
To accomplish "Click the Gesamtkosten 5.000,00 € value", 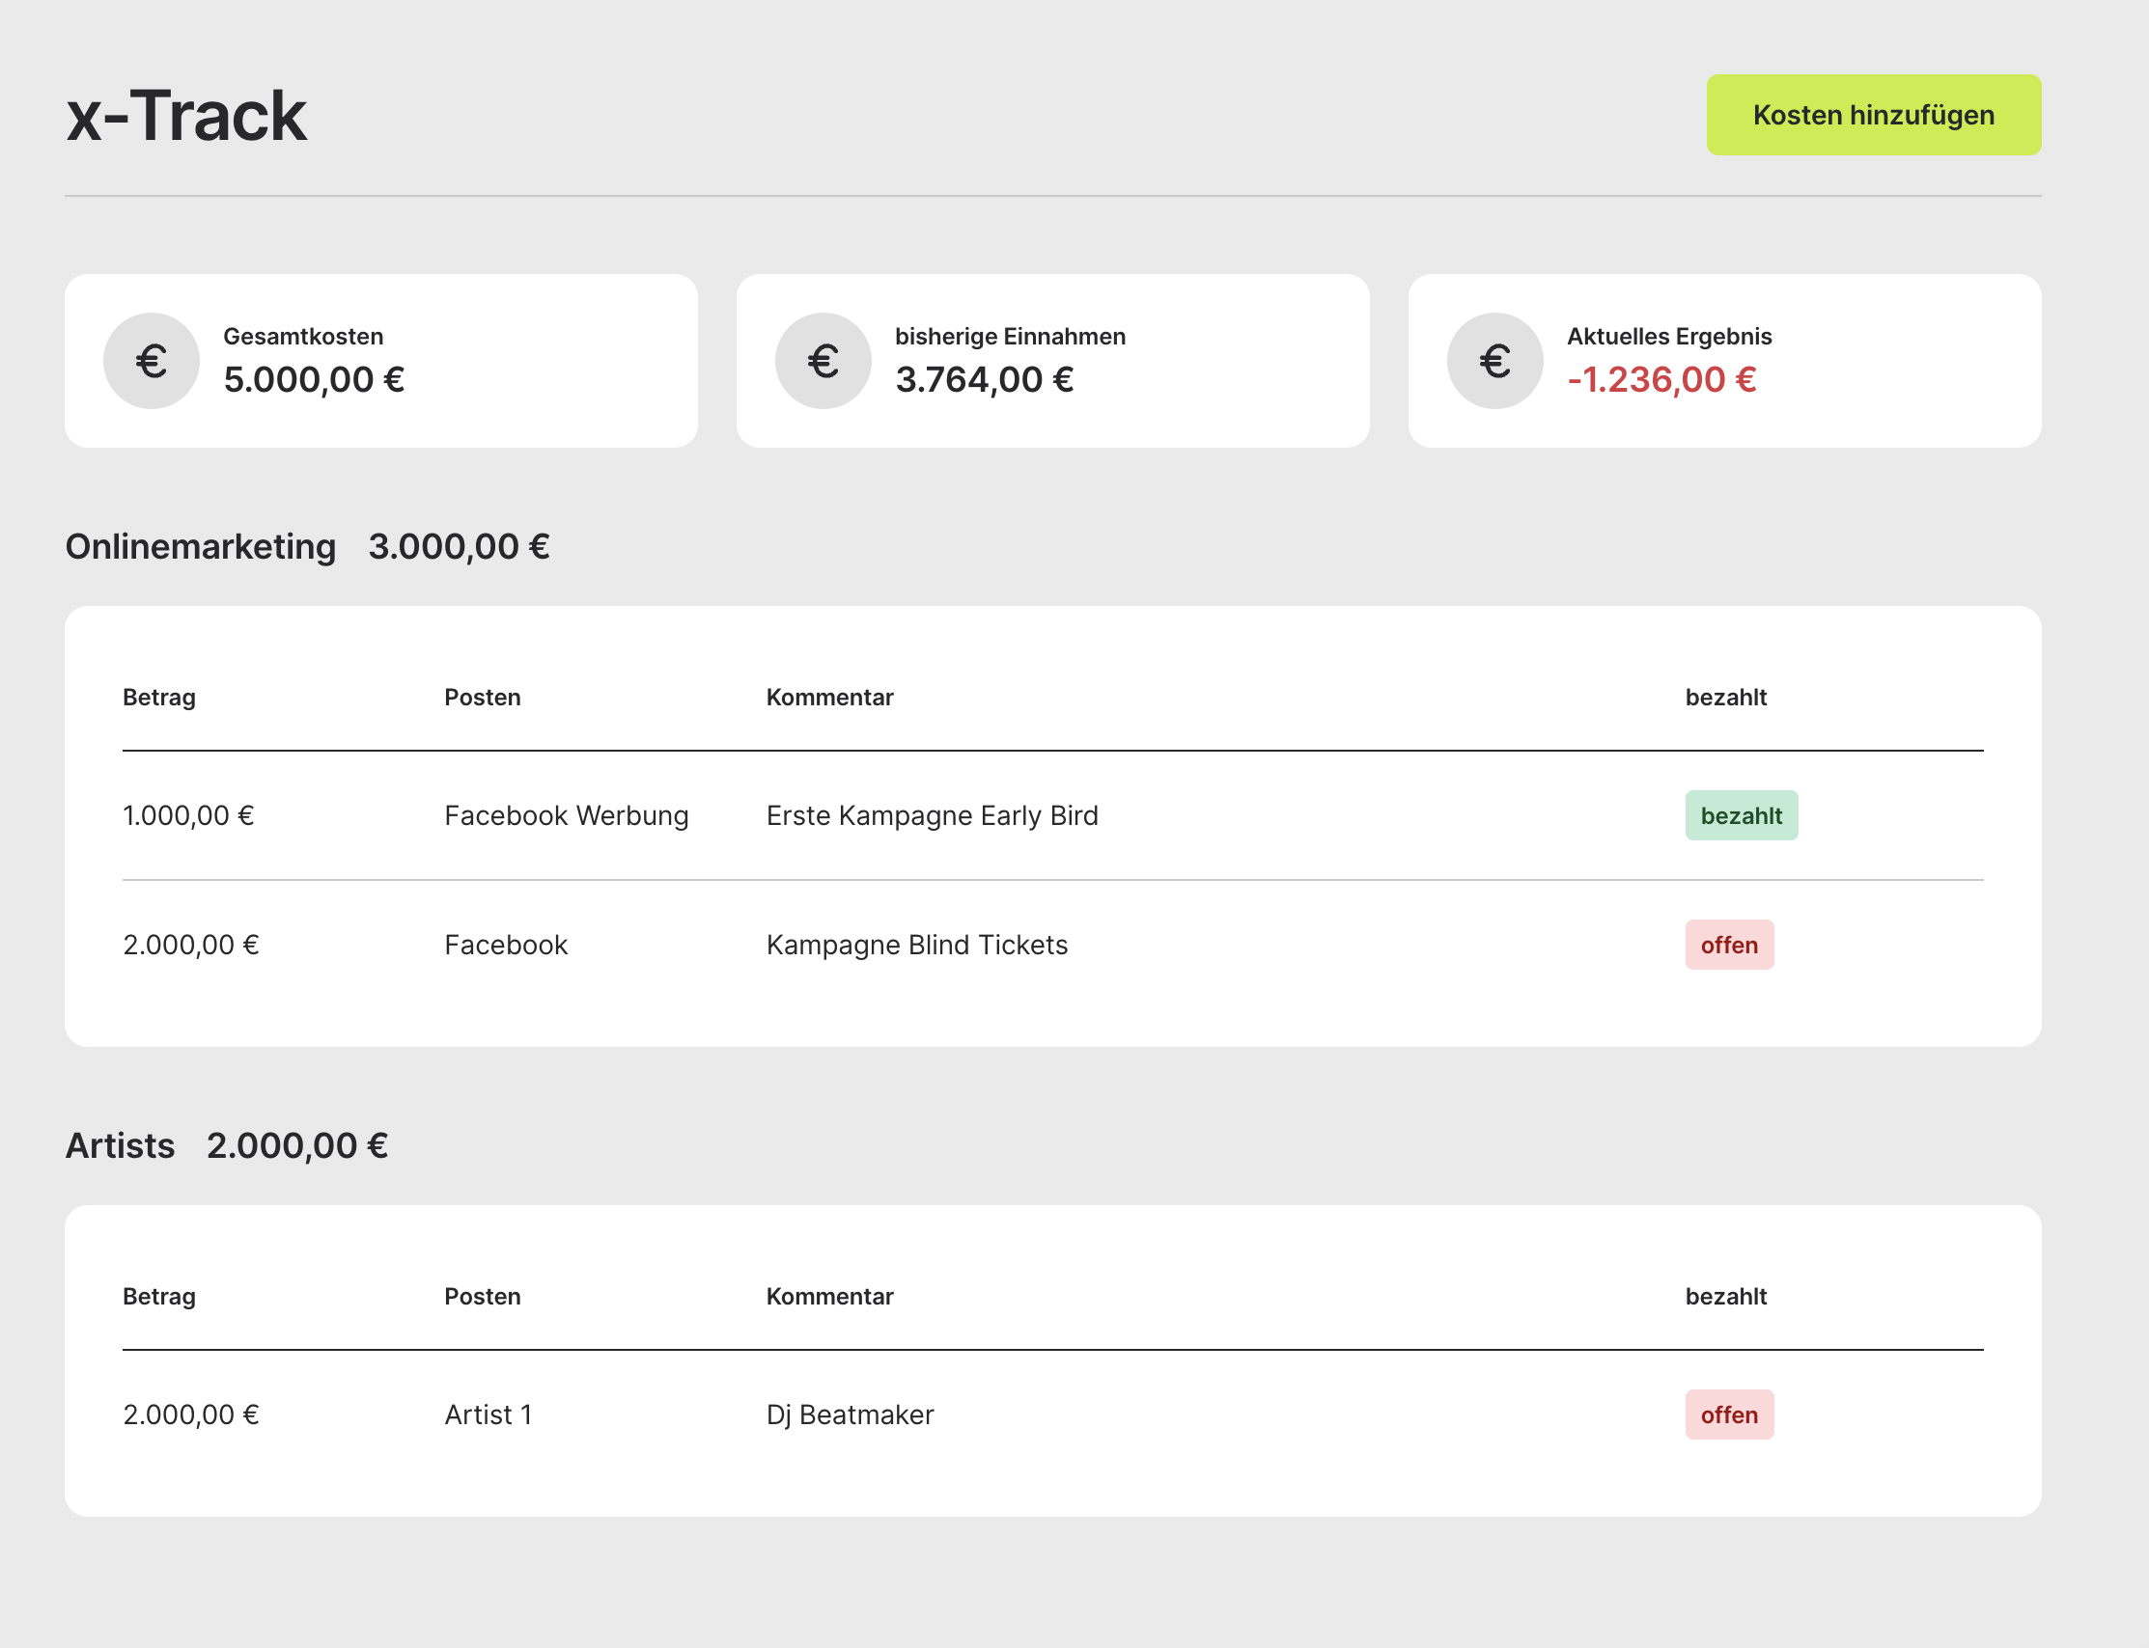I will (314, 379).
